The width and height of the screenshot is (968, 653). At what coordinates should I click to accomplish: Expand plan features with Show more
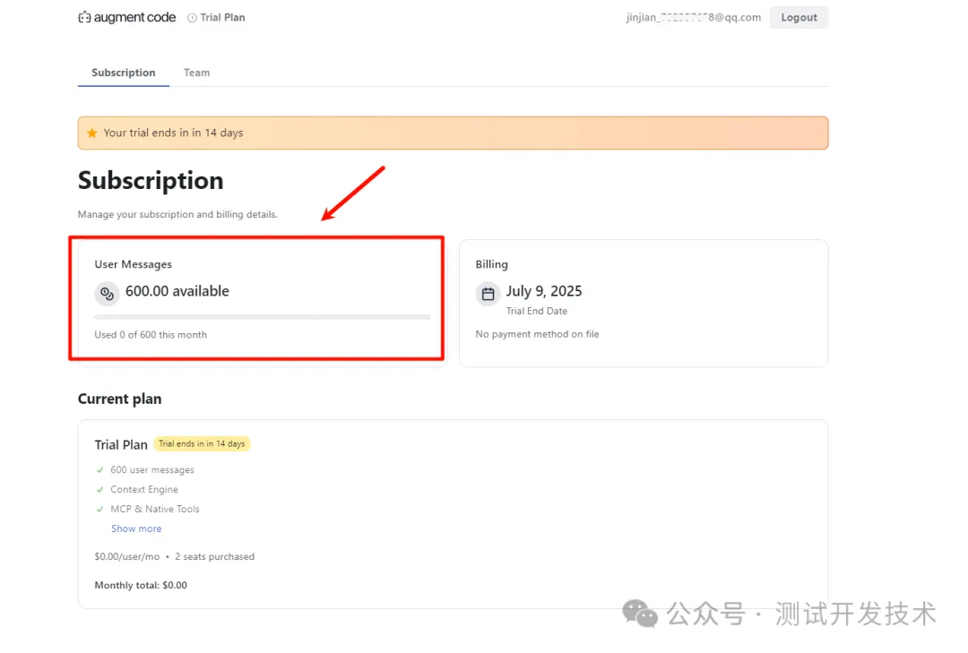coord(136,528)
